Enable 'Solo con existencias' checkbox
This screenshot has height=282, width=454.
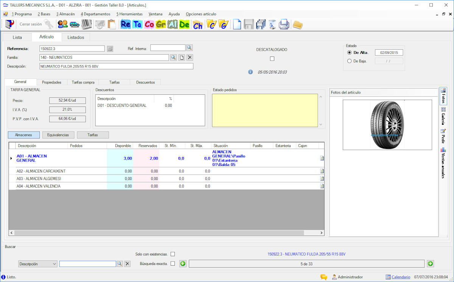click(x=173, y=254)
